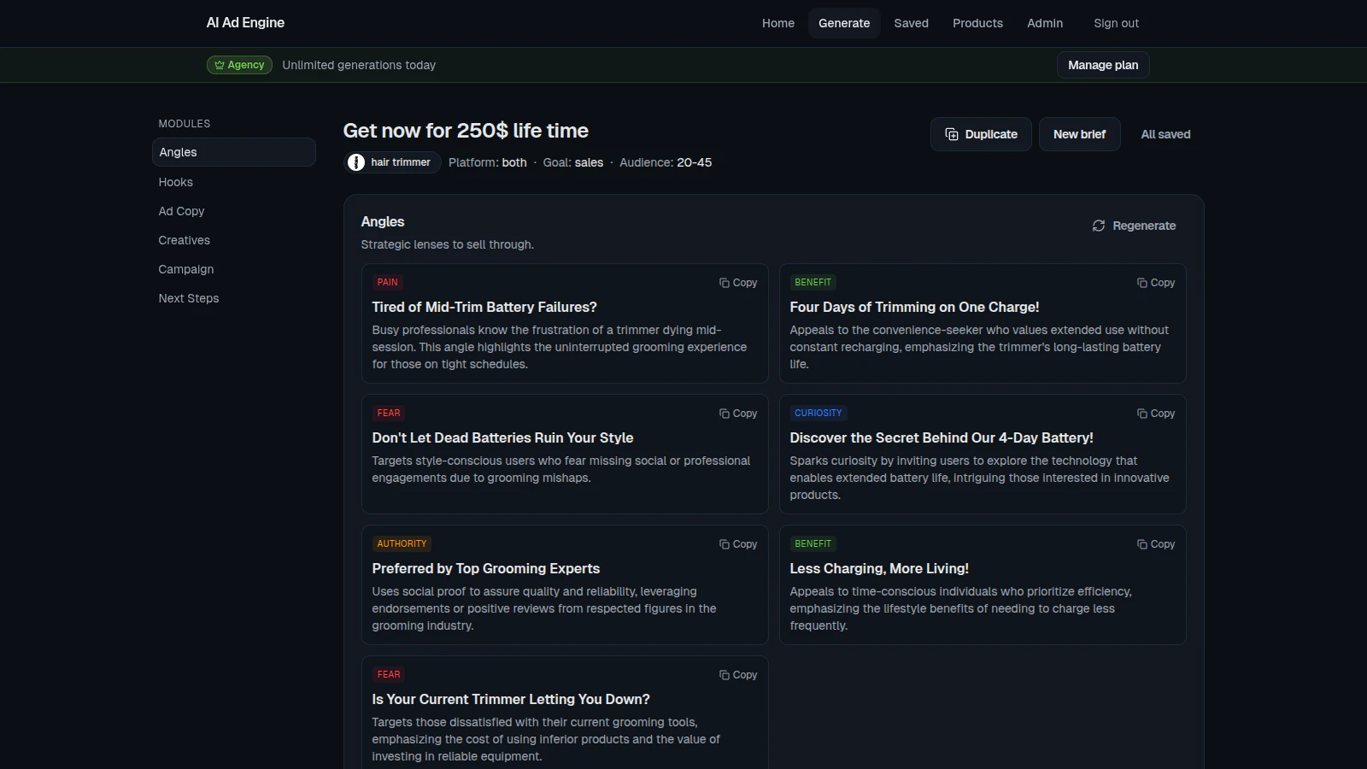Click the heading "Don't Let Dead Batteries Ruin Your Style"

[x=502, y=437]
